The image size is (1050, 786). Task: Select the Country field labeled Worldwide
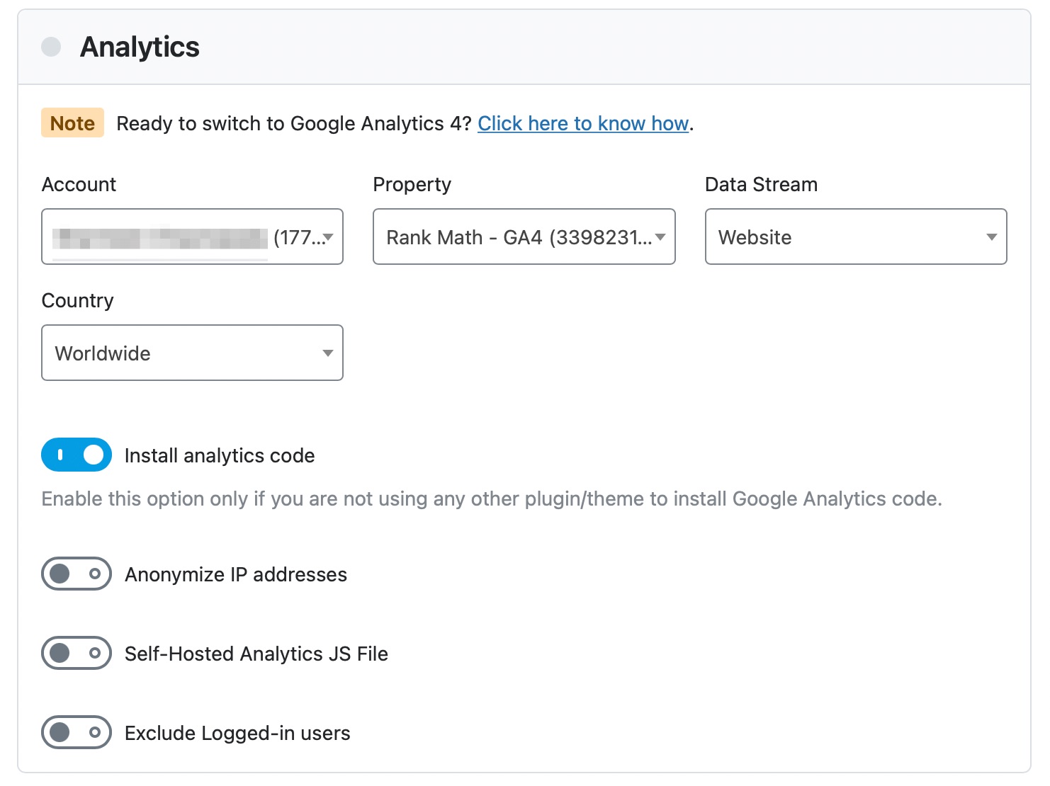192,353
